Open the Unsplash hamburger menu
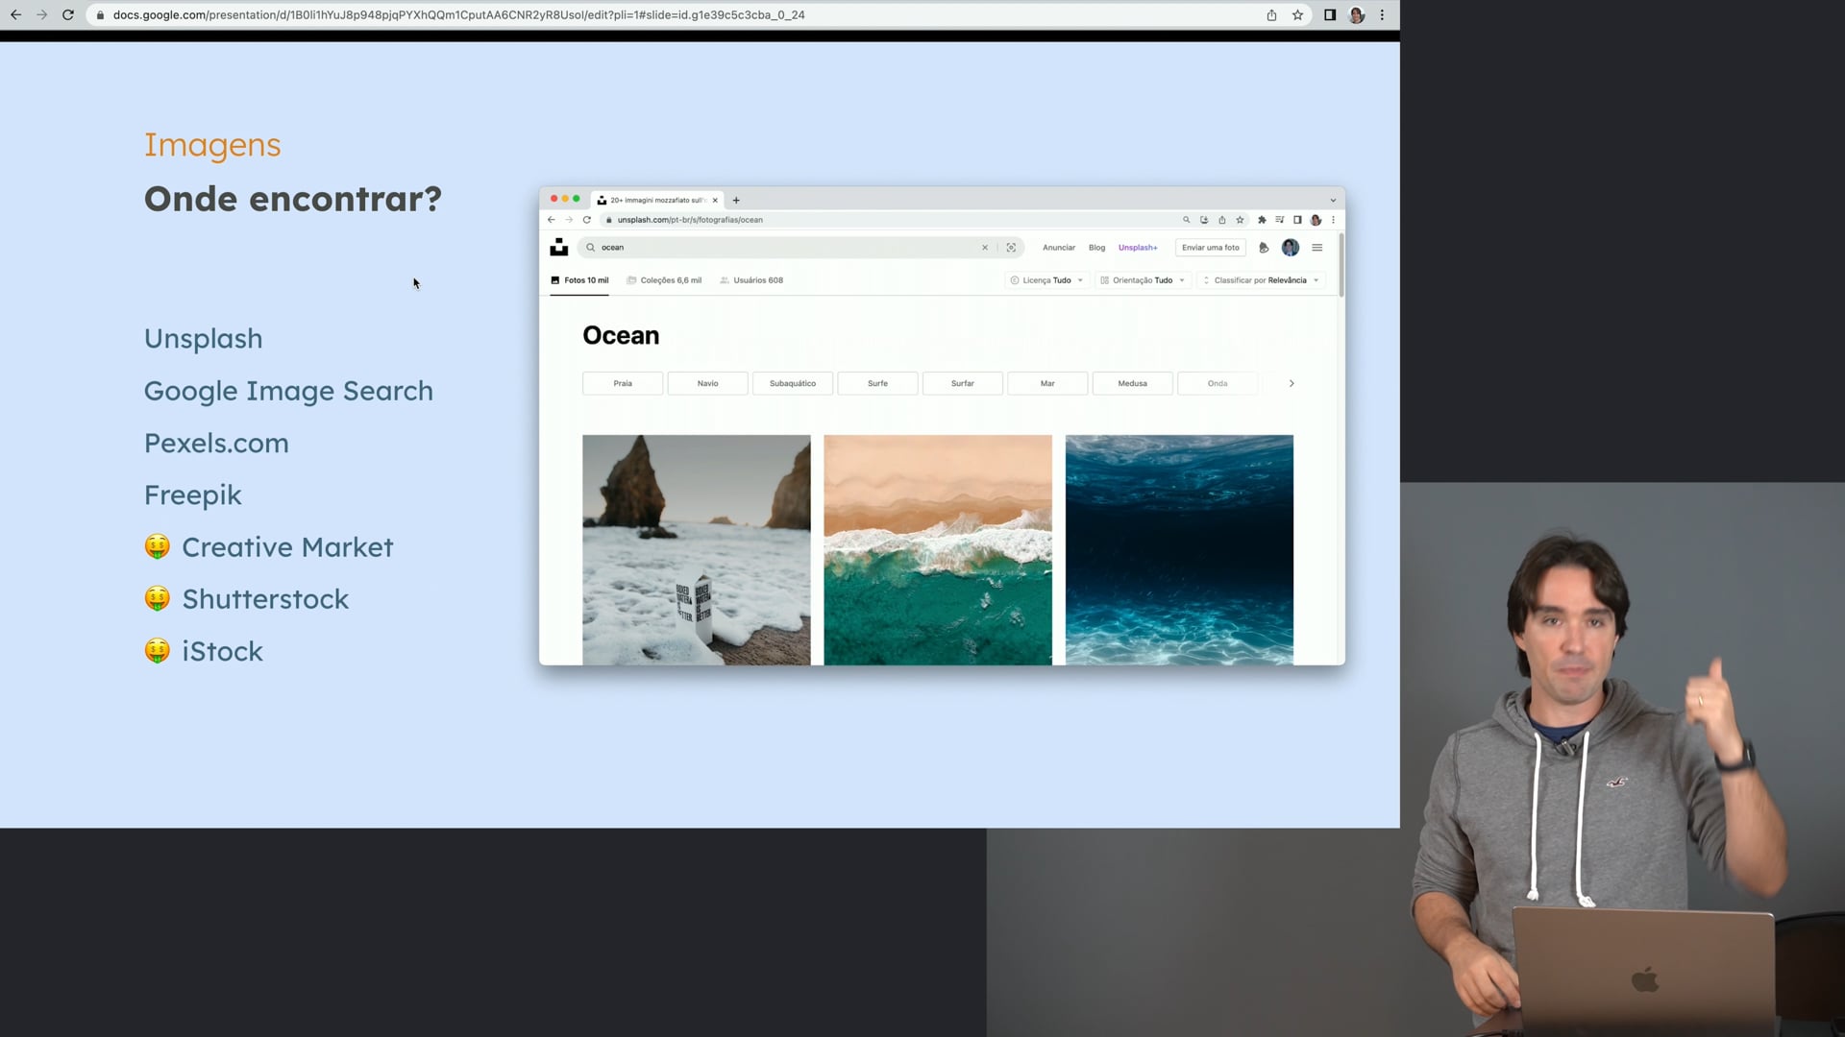The width and height of the screenshot is (1845, 1037). (1317, 248)
